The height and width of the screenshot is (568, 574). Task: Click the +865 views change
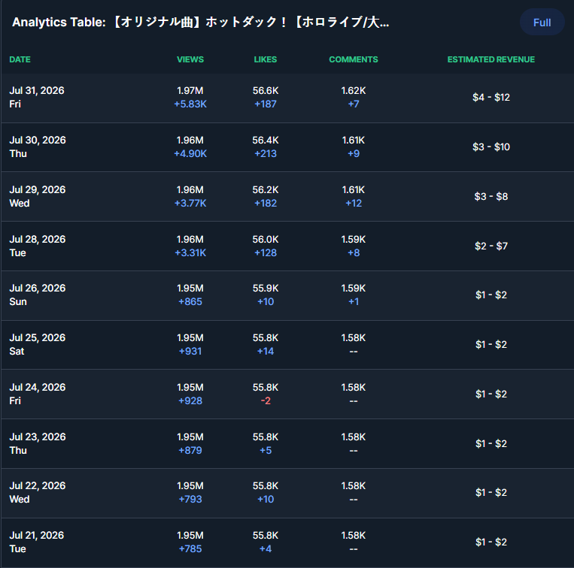coord(190,302)
